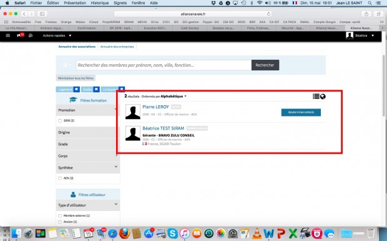Open Finder from the Dock
This screenshot has height=241, width=387.
tap(16, 234)
